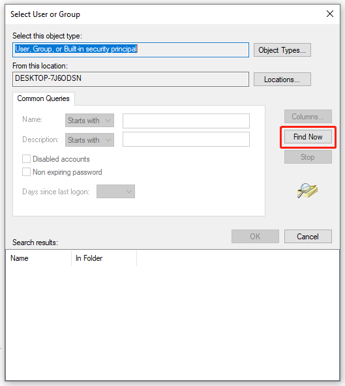The height and width of the screenshot is (386, 345).
Task: Confirm with the OK button
Action: pyautogui.click(x=255, y=236)
